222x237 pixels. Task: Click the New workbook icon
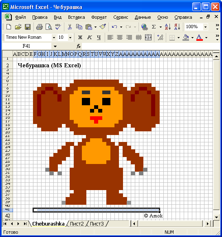click(9, 27)
